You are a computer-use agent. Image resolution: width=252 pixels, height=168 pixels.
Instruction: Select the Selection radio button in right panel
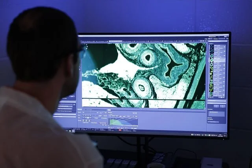click(208, 109)
